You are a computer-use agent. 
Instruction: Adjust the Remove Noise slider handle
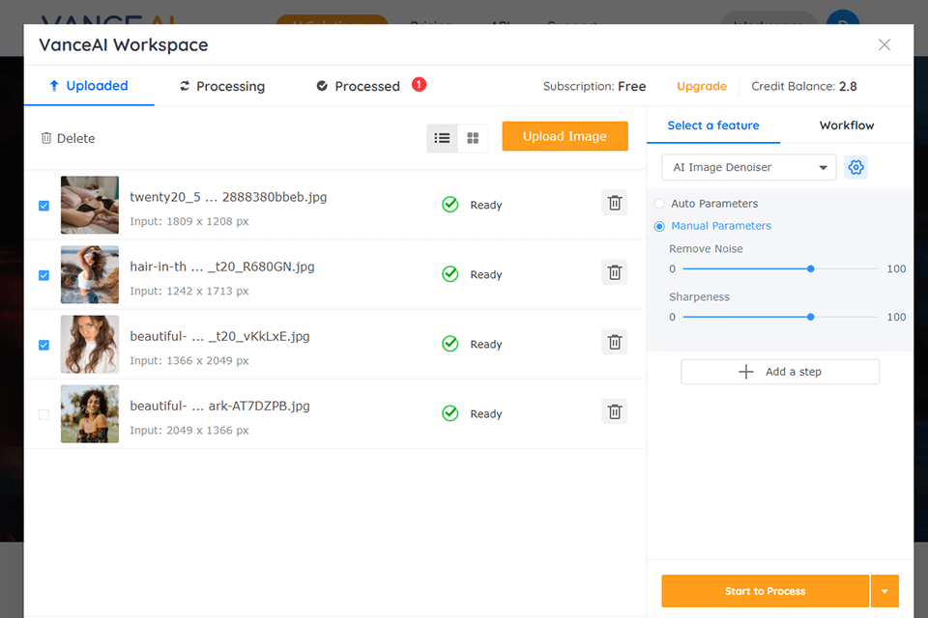(x=810, y=268)
